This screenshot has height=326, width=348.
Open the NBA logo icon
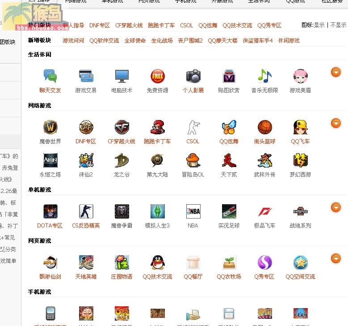click(193, 211)
